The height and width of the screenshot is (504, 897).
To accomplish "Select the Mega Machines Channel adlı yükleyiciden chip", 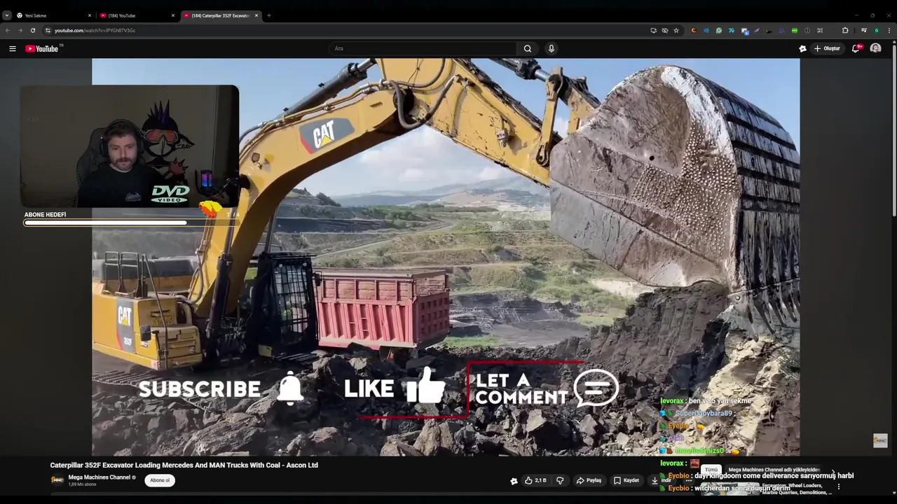I will 774,470.
